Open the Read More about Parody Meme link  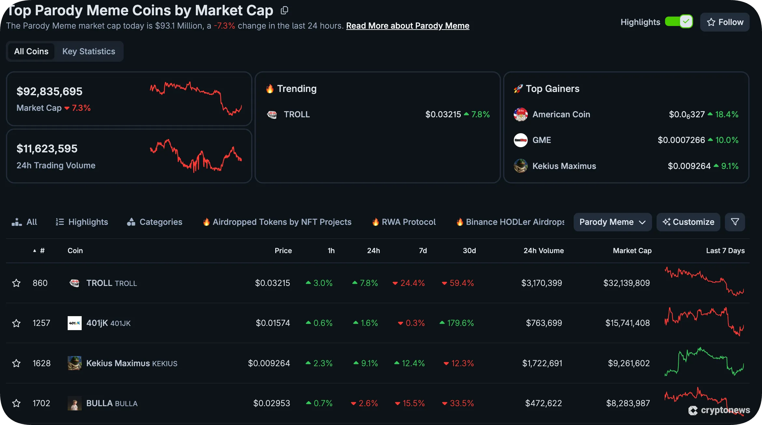[x=408, y=26]
